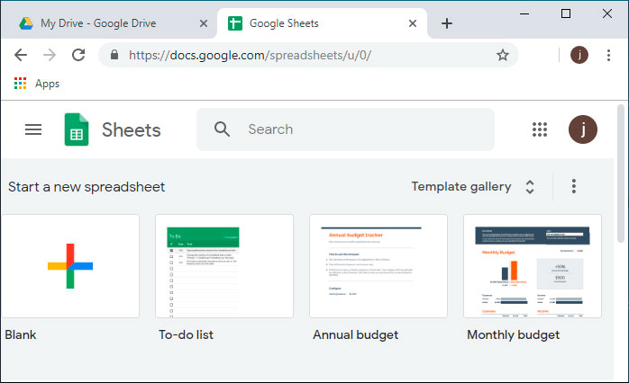Click the Sheets title text

(x=132, y=129)
